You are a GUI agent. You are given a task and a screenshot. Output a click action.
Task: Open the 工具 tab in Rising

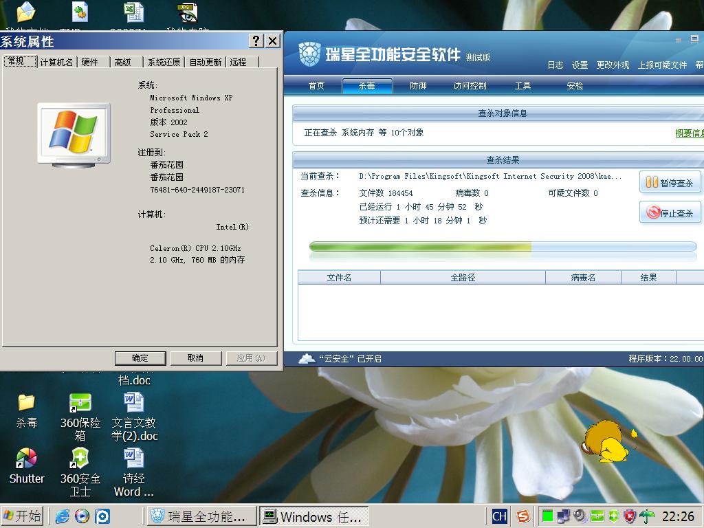pos(522,85)
